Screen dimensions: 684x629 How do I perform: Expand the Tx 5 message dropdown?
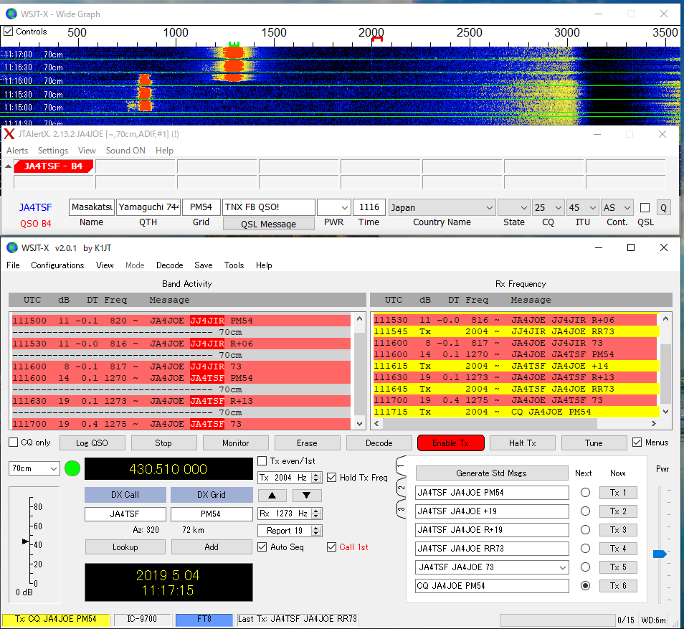[563, 567]
